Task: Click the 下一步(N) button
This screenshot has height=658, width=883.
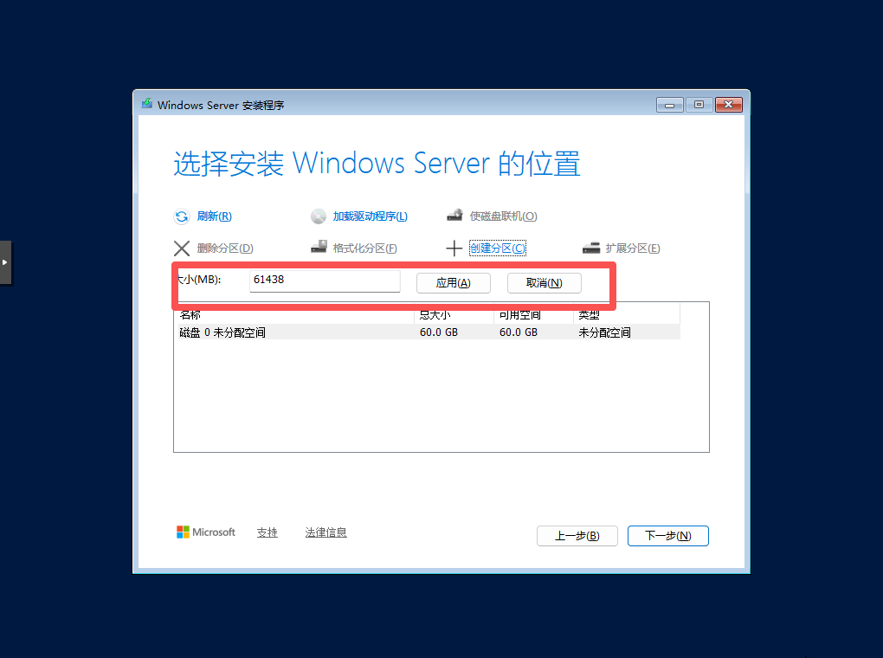Action: click(x=668, y=536)
